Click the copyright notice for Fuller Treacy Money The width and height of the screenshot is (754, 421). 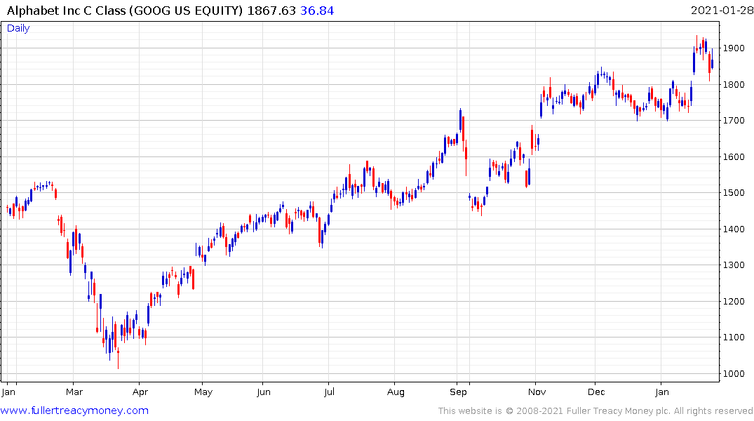pos(595,411)
